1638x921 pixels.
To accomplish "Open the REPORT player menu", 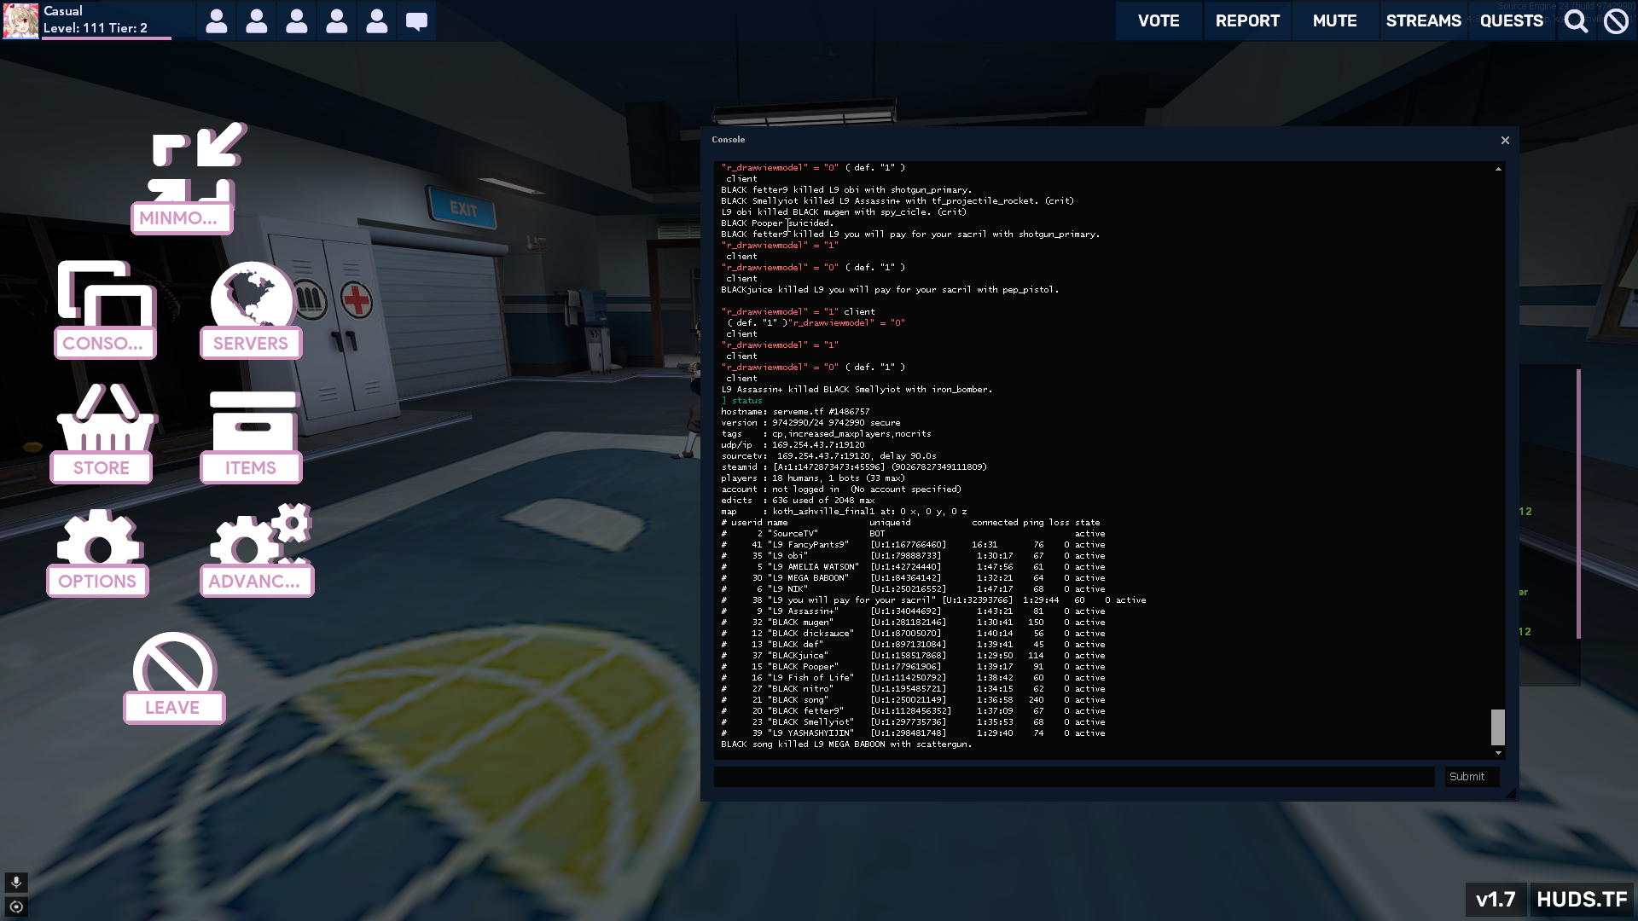I will point(1247,20).
